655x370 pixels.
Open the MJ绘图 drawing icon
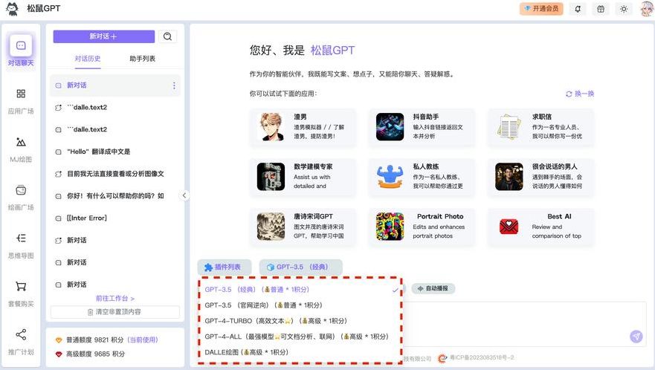point(21,142)
